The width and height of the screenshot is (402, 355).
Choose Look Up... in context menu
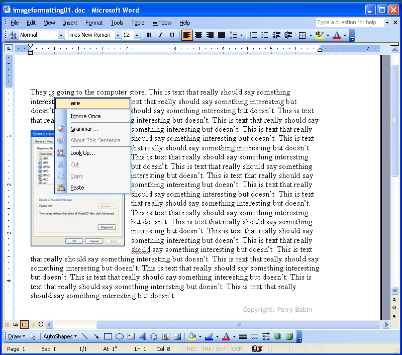pyautogui.click(x=92, y=153)
